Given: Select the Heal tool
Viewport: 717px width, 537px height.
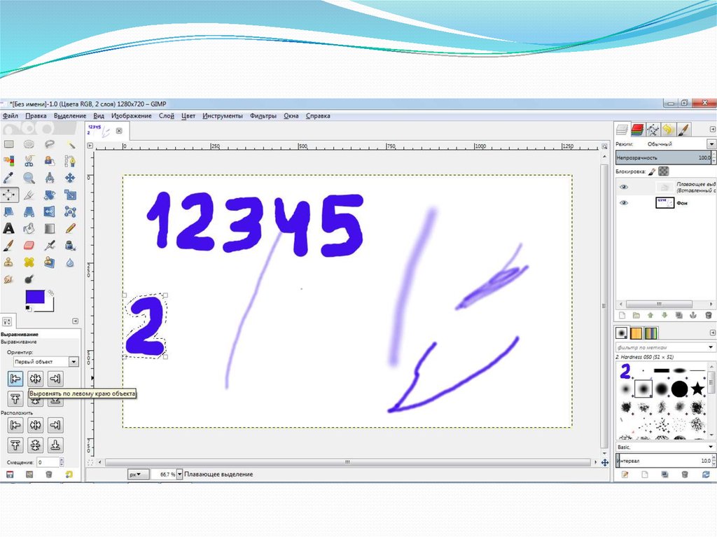Looking at the screenshot, I should tap(29, 263).
